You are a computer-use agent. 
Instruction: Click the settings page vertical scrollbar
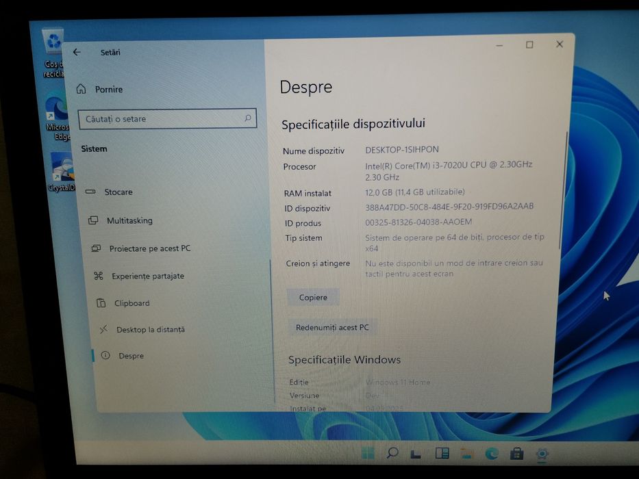click(x=563, y=192)
